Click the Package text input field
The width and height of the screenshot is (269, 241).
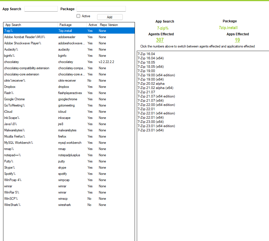click(x=101, y=9)
